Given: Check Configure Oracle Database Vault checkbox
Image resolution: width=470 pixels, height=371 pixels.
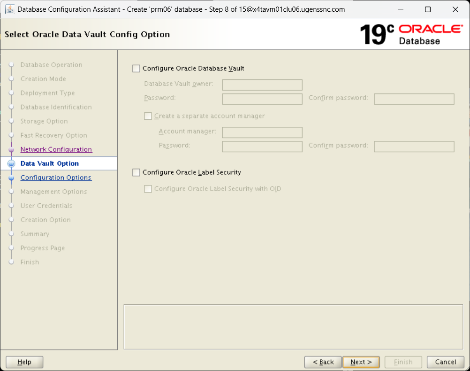Looking at the screenshot, I should click(x=136, y=69).
